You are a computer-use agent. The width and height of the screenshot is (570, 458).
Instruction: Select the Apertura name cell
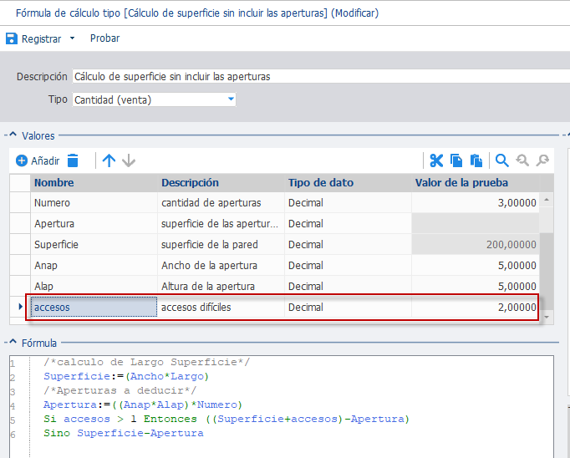94,223
